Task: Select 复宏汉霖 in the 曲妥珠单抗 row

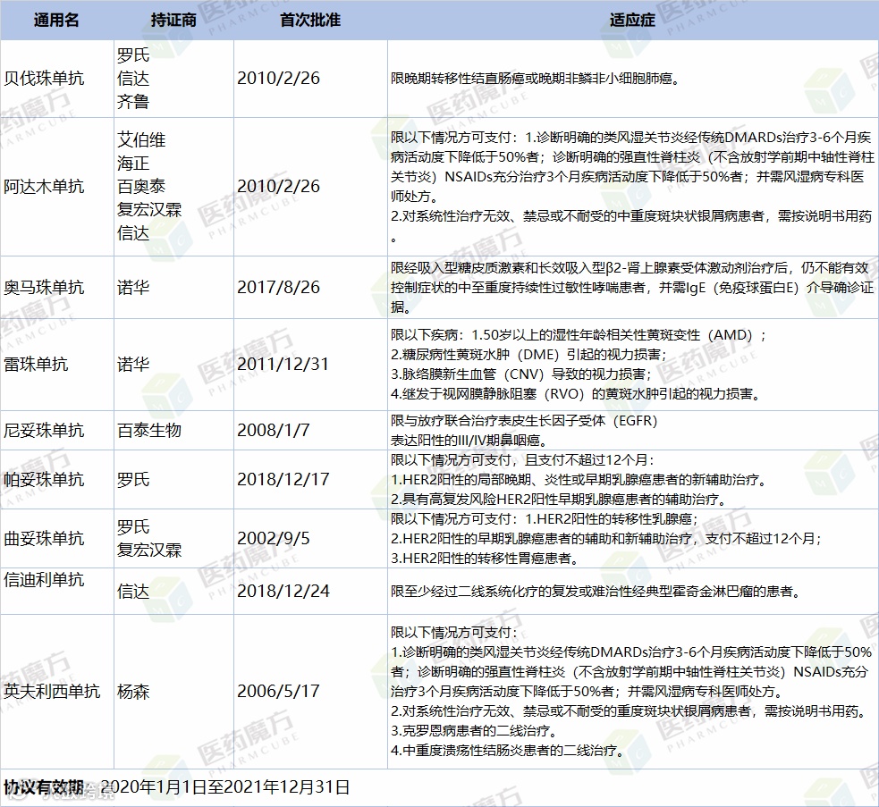Action: (149, 550)
